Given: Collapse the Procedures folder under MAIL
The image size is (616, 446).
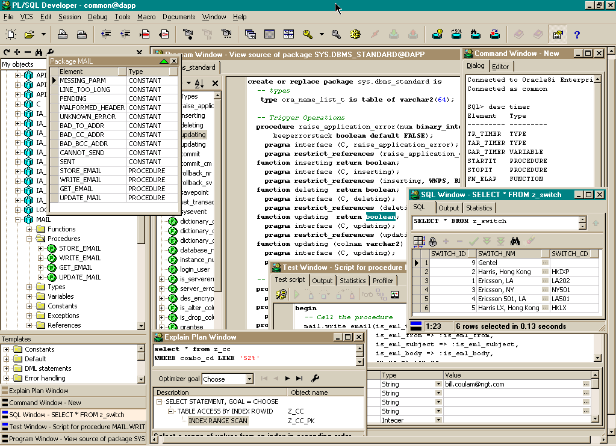Looking at the screenshot, I should click(29, 239).
